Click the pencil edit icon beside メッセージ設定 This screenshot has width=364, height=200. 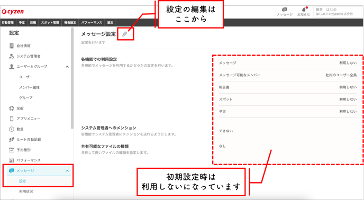(125, 34)
